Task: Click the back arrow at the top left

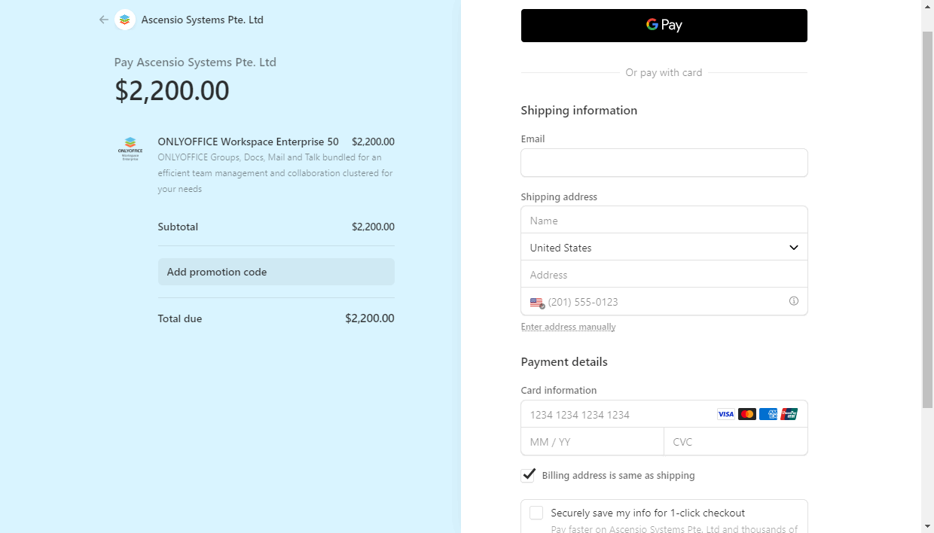Action: (104, 20)
